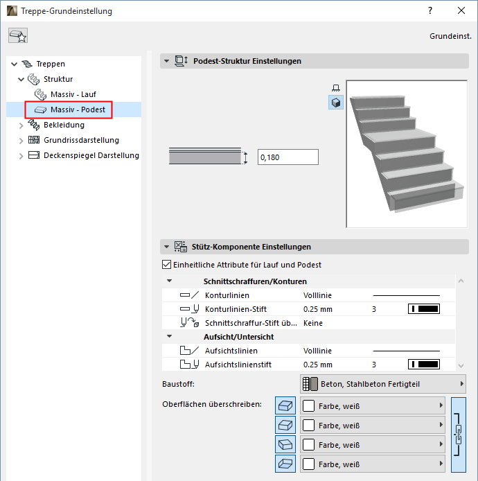
Task: Open fourth Farbe, weiß surface dropdown
Action: [373, 464]
